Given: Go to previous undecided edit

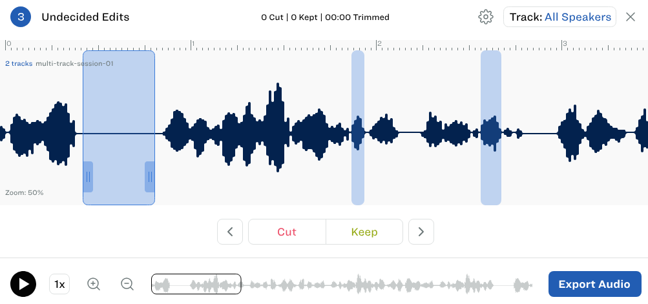Looking at the screenshot, I should click(x=230, y=232).
